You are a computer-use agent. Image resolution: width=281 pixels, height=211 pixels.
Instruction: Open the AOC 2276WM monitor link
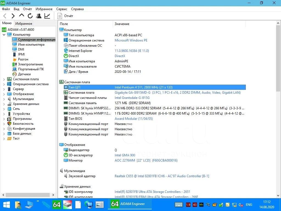point(146,160)
